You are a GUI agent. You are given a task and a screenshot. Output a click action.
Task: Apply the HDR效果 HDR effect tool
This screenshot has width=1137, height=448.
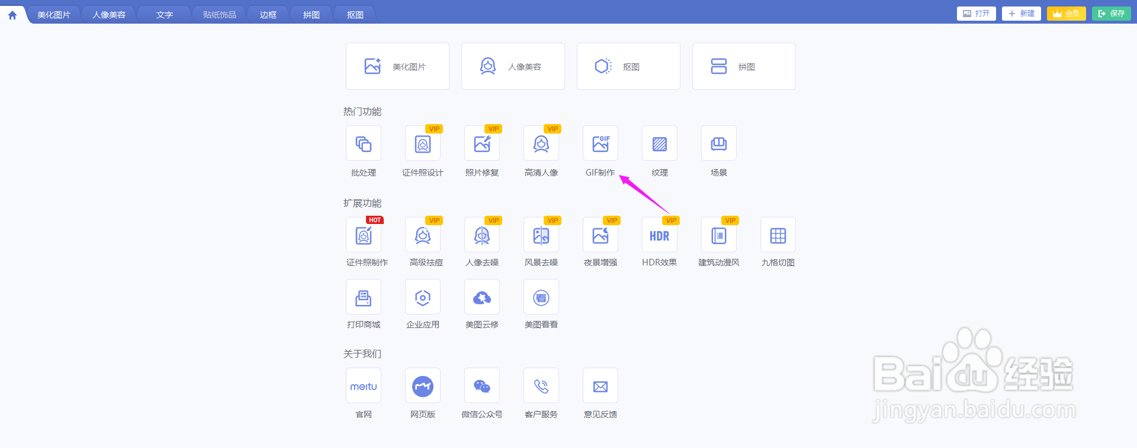[x=660, y=235]
